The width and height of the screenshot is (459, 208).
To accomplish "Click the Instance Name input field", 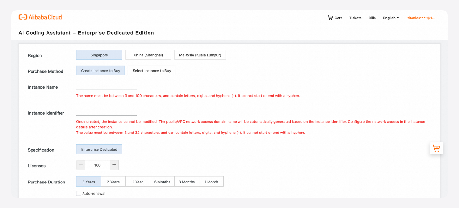I will (x=106, y=87).
